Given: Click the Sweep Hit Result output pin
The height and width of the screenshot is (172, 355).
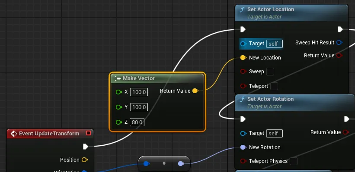Looking at the screenshot, I should coord(339,42).
